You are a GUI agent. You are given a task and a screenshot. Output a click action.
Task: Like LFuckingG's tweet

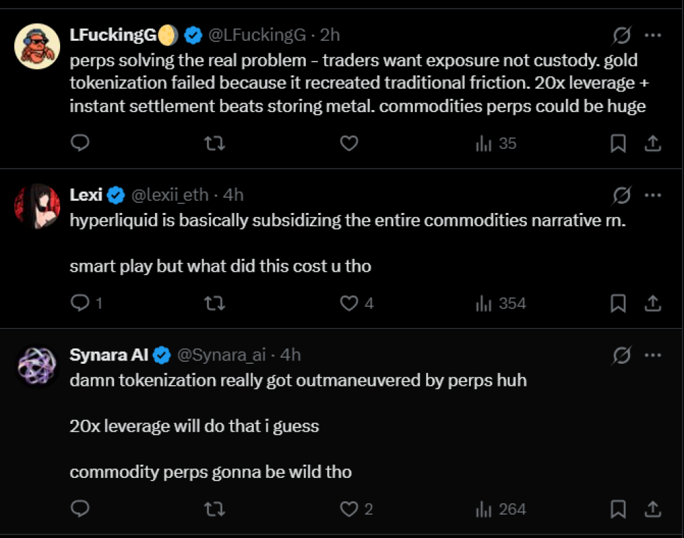349,143
